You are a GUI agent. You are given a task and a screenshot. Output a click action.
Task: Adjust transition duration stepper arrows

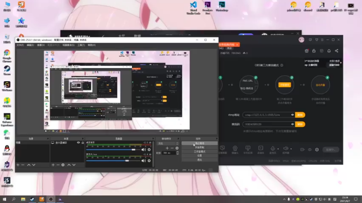177,153
